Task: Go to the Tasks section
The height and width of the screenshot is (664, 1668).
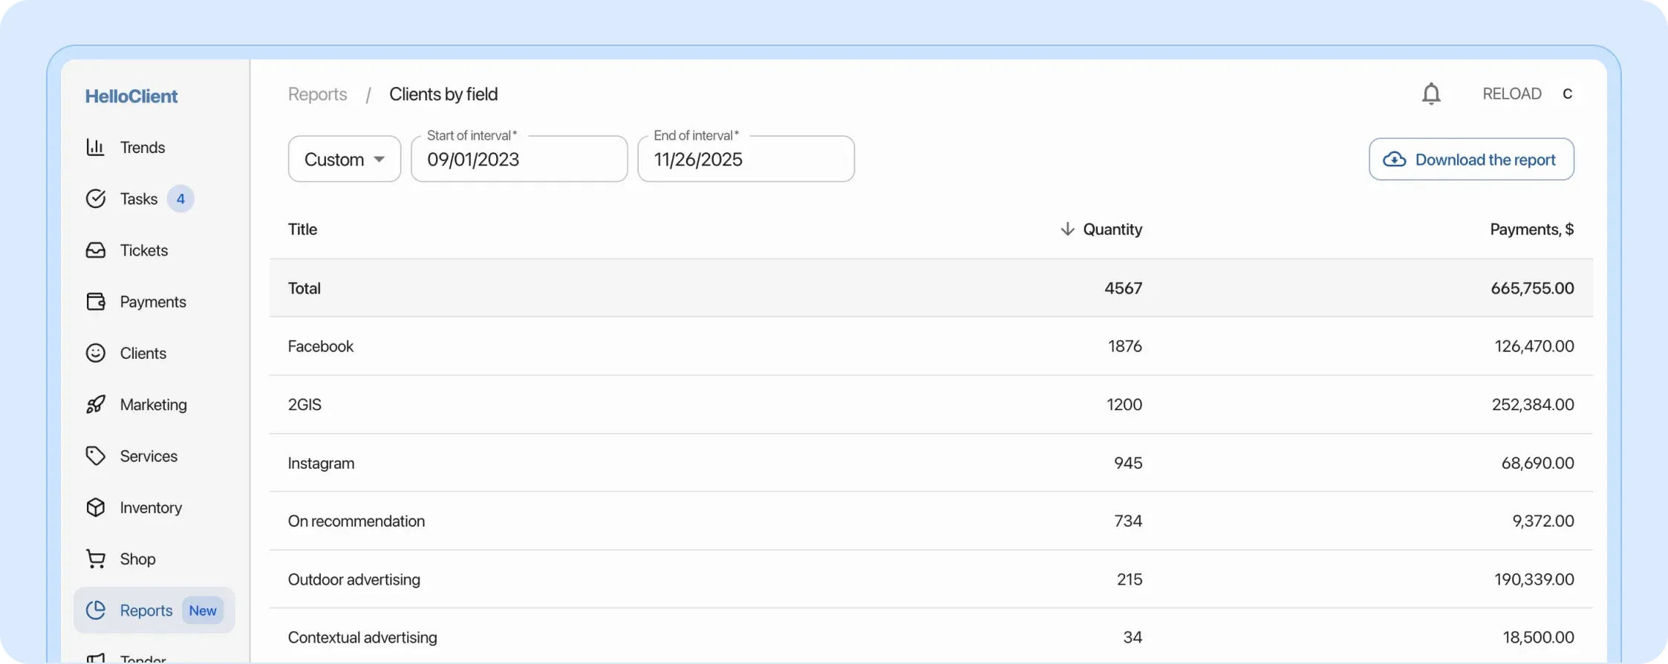Action: pyautogui.click(x=139, y=199)
